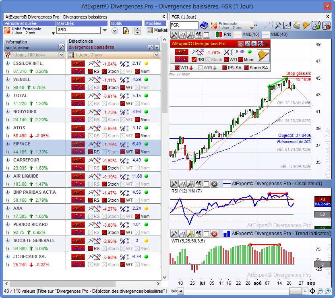This screenshot has height=298, width=335.
Task: Select the Période et durée section header
Action: (29, 23)
